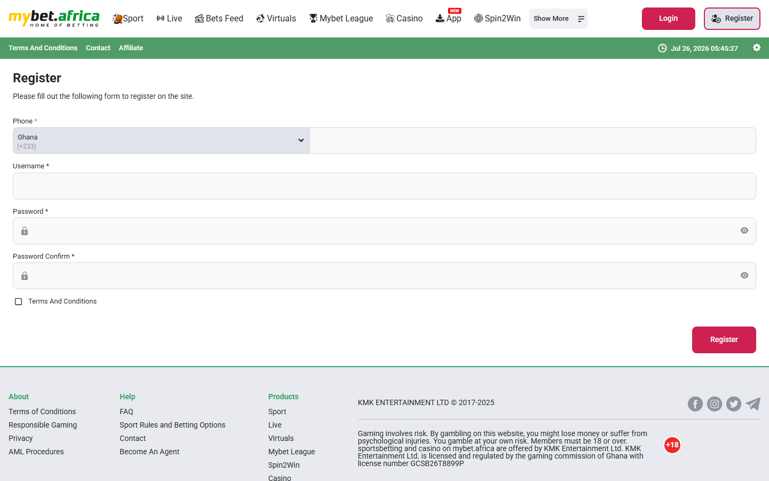Focus the Username input field
Viewport: 769px width, 481px height.
[x=384, y=186]
